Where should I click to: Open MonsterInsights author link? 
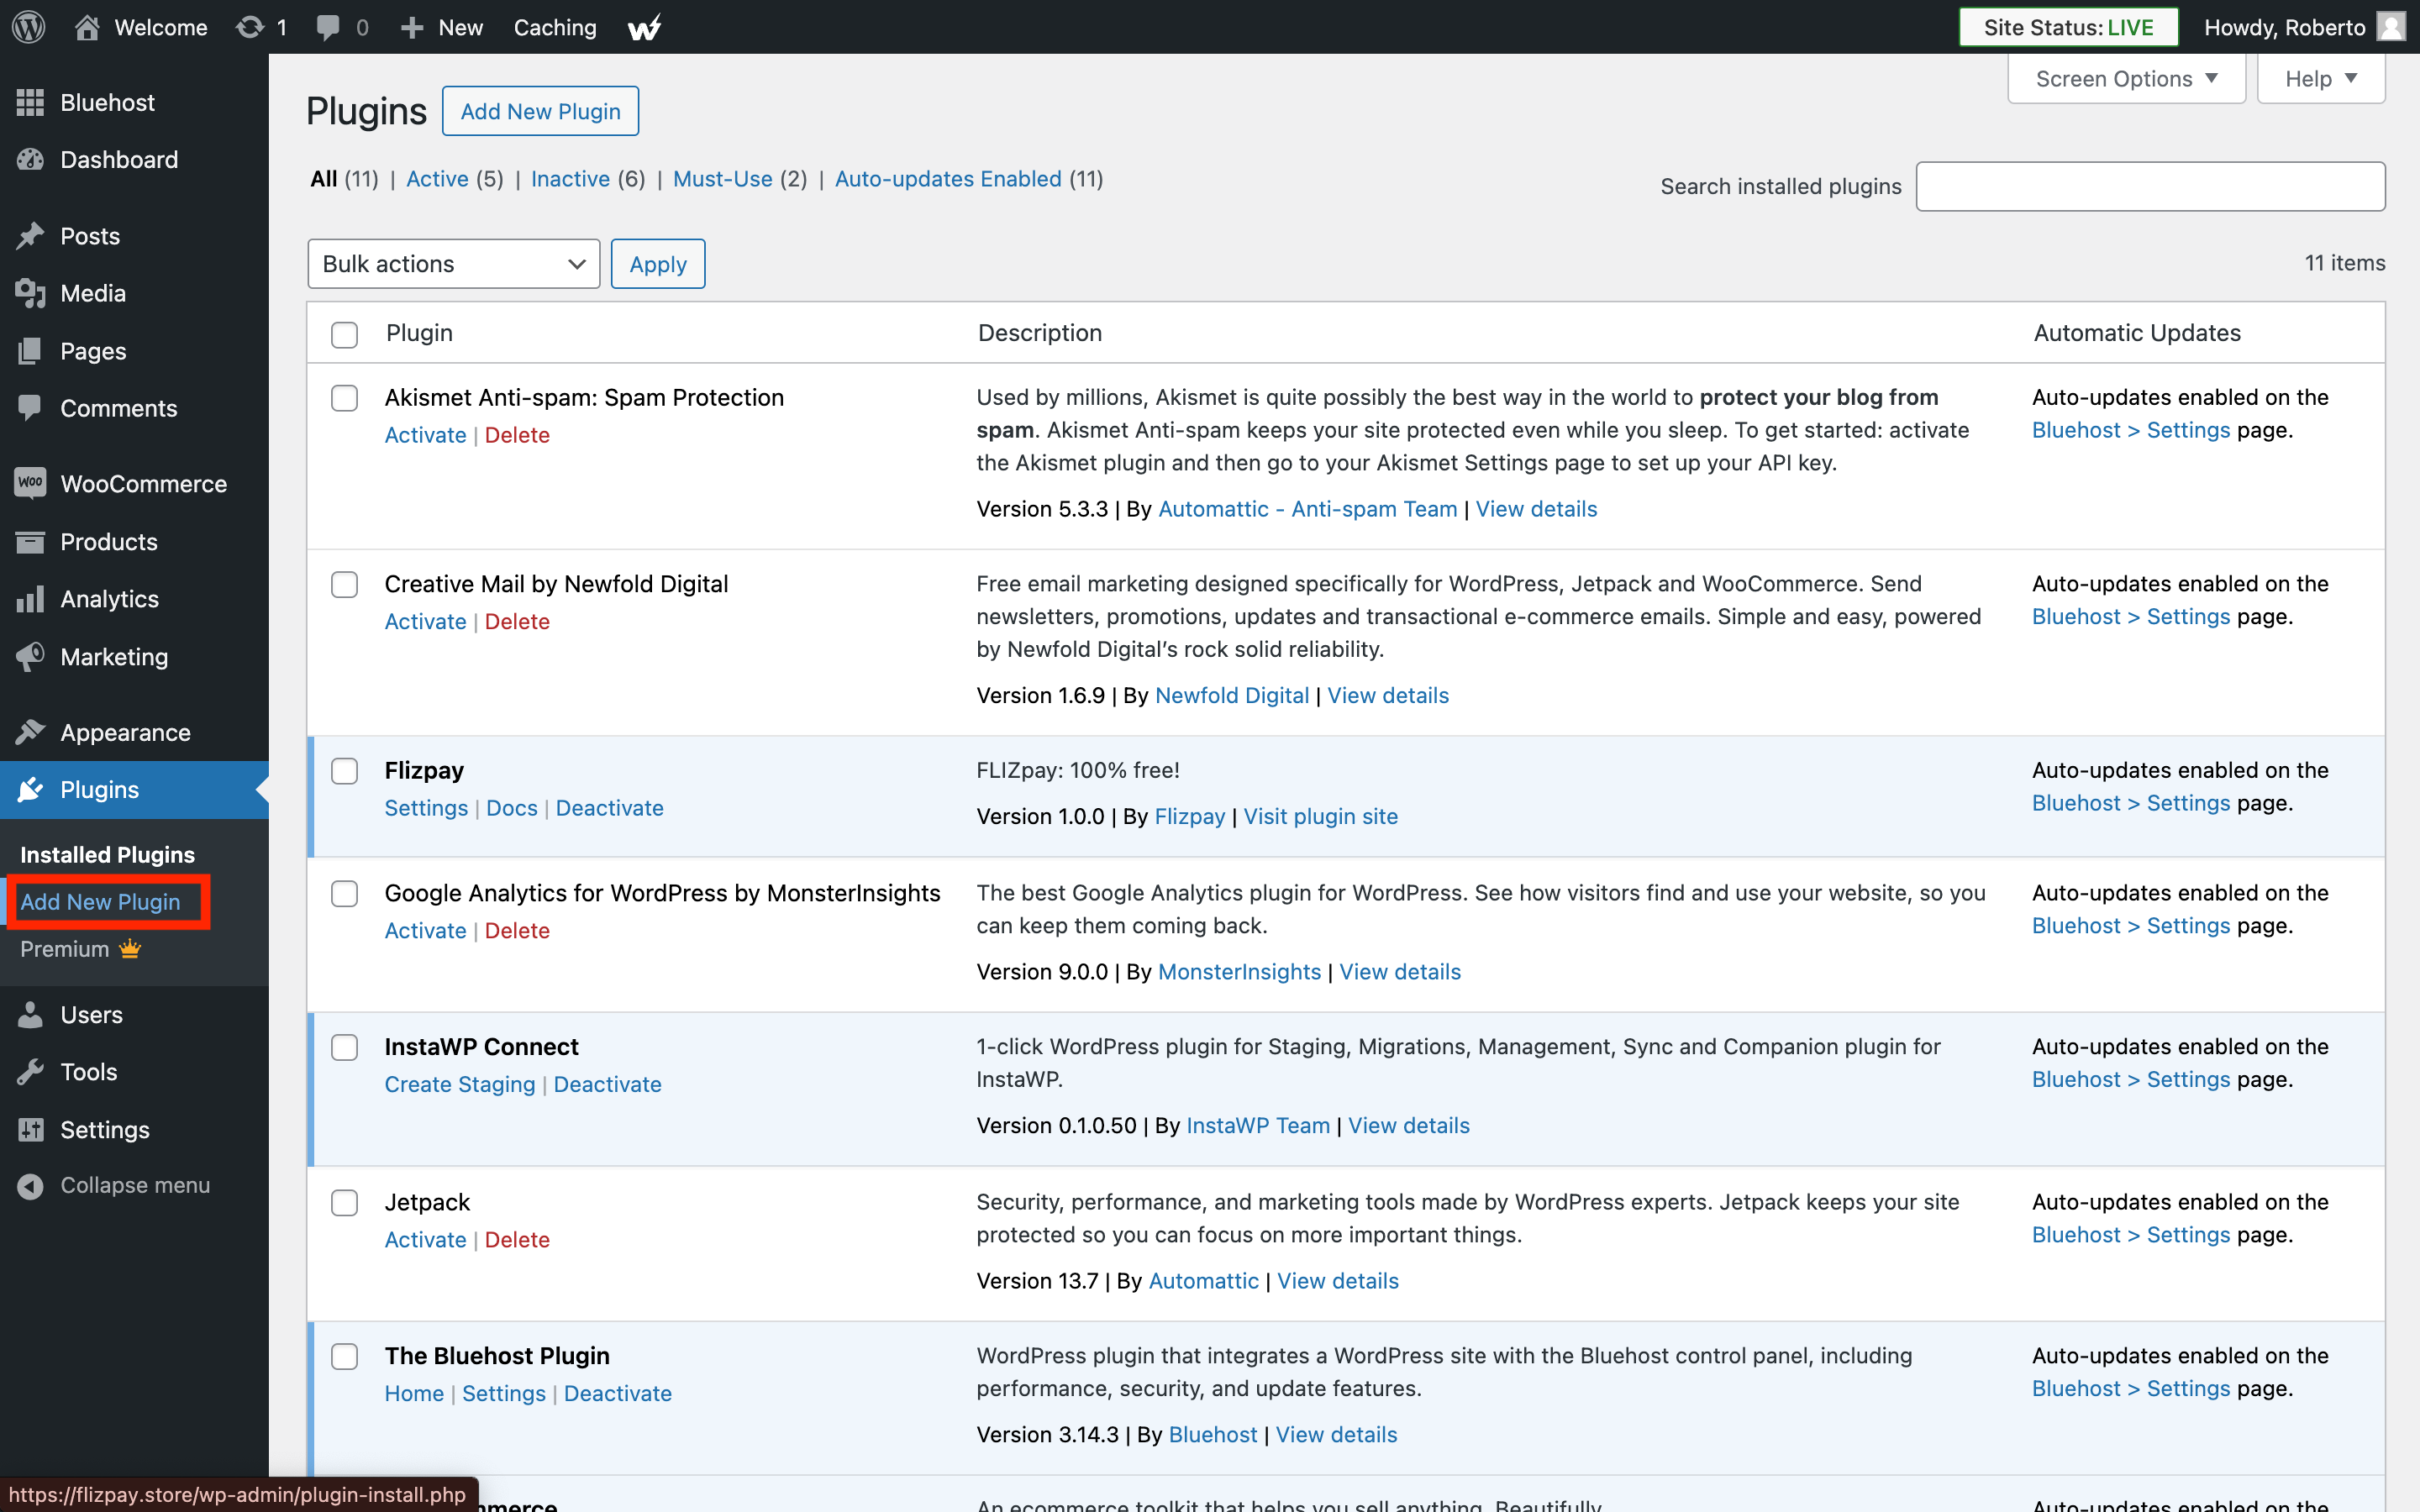1239,971
